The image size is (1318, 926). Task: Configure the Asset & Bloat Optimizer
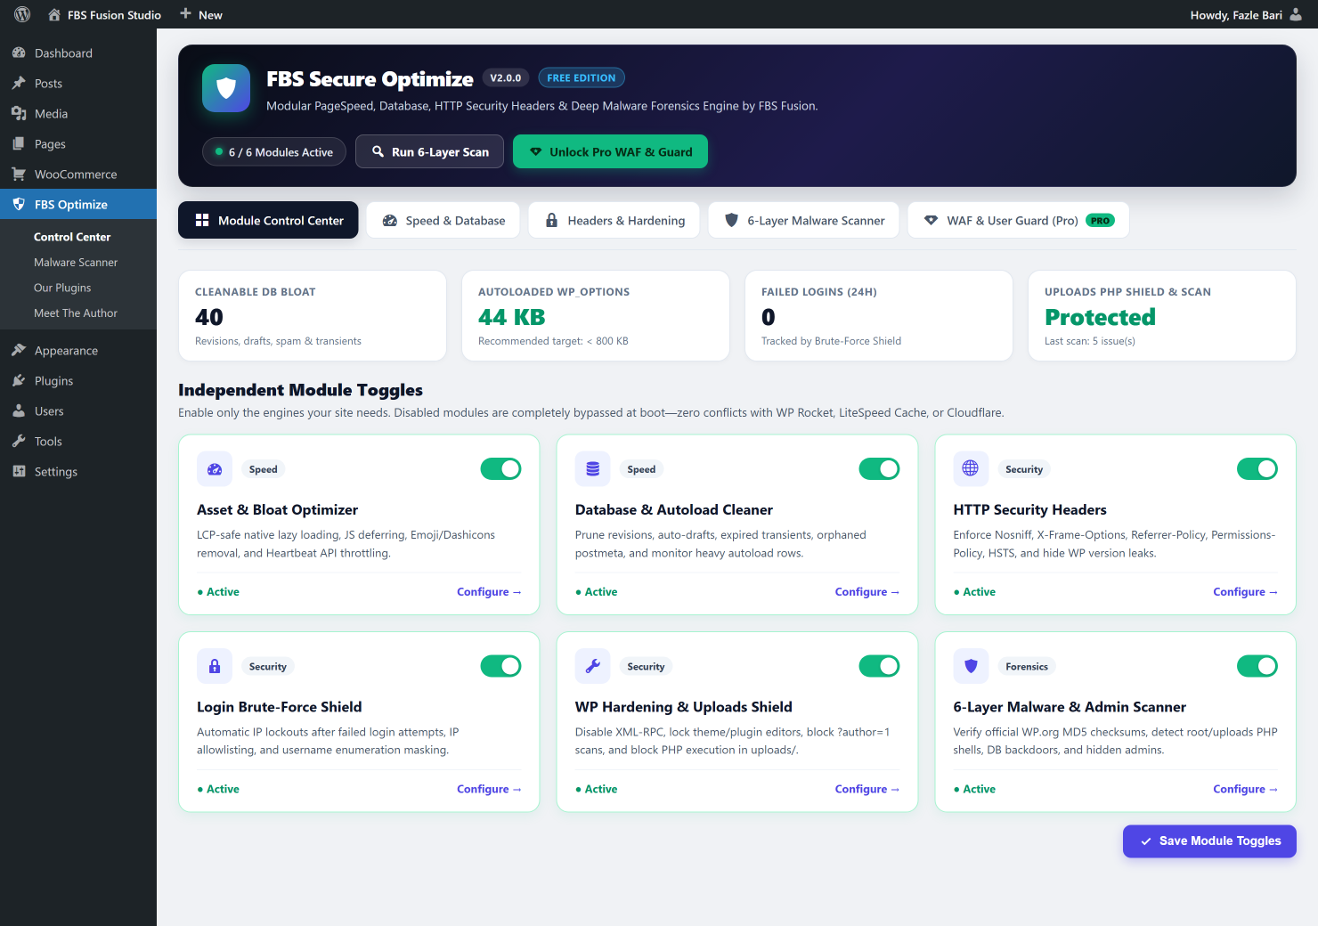click(x=489, y=592)
